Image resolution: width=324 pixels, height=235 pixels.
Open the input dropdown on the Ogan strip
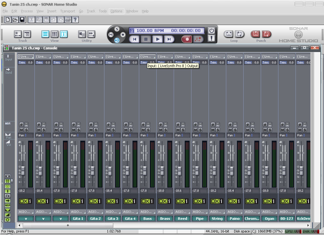pyautogui.click(x=269, y=56)
